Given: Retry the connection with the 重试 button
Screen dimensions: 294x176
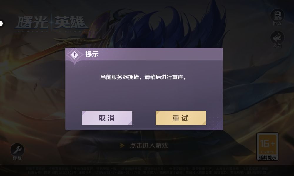Looking at the screenshot, I should tap(181, 118).
